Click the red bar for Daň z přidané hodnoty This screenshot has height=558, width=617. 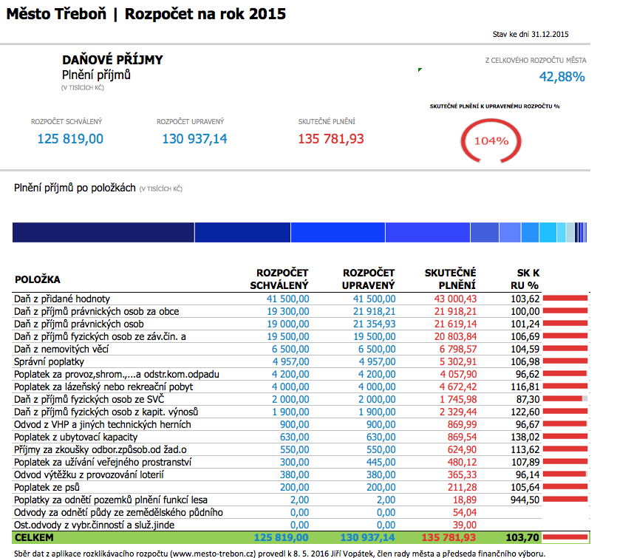[x=565, y=299]
